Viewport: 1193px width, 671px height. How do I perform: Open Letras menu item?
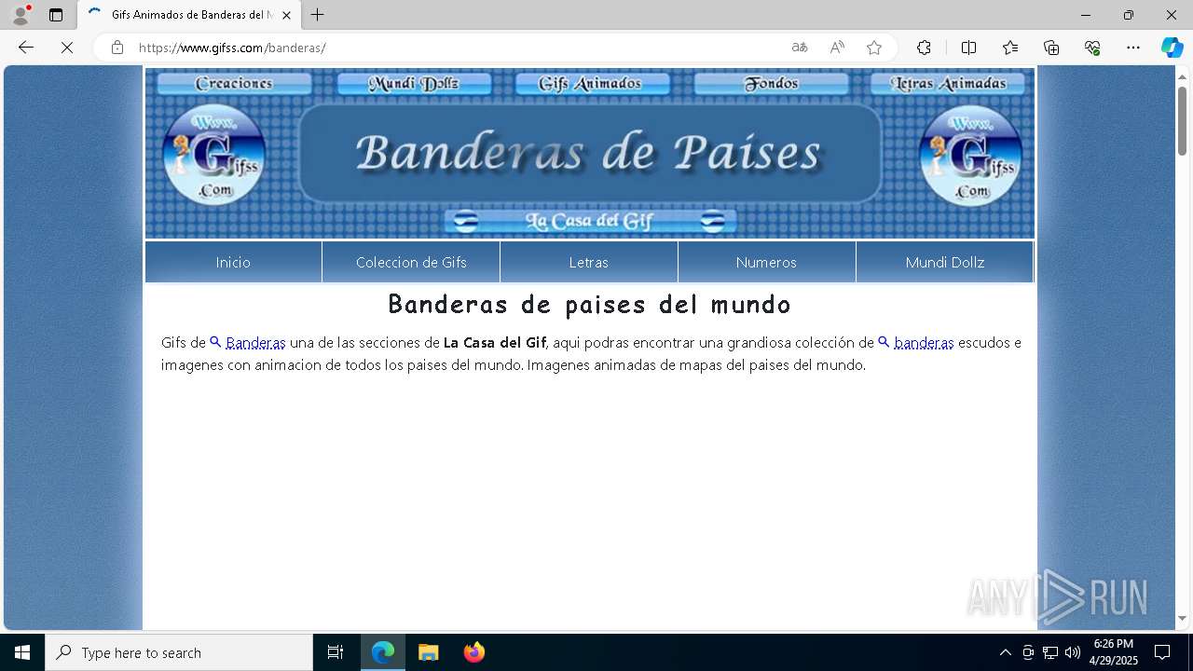[x=589, y=262]
